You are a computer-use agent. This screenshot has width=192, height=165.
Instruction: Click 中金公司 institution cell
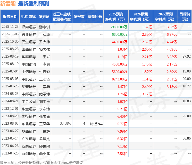tap(29, 102)
